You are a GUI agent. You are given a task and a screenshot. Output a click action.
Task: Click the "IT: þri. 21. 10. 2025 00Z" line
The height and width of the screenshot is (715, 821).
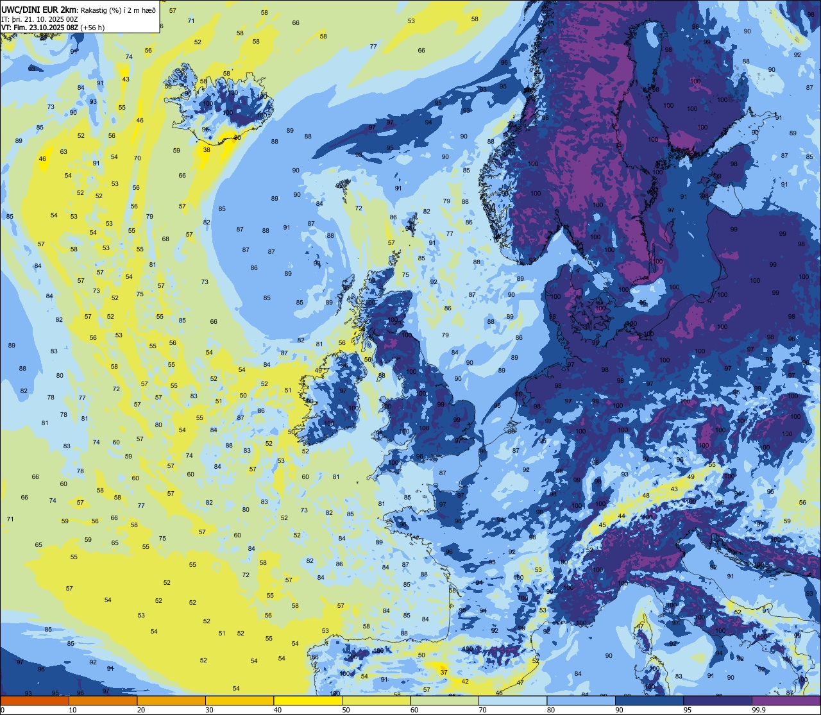tap(40, 19)
